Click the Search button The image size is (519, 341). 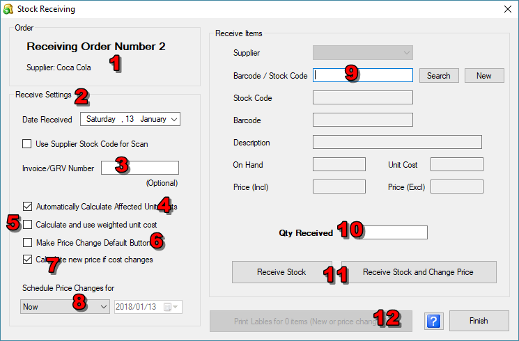438,76
